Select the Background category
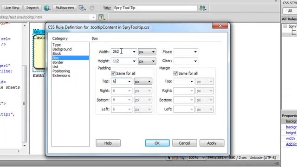The width and height of the screenshot is (297, 167). click(62, 49)
